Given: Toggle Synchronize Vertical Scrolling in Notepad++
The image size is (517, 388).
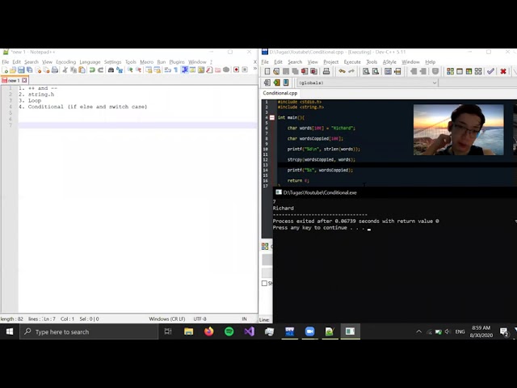Looking at the screenshot, I should click(149, 70).
